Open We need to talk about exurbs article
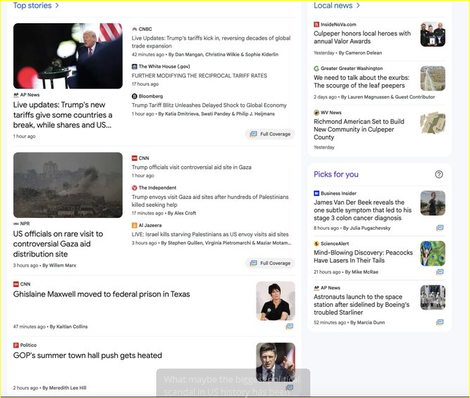 coord(361,81)
